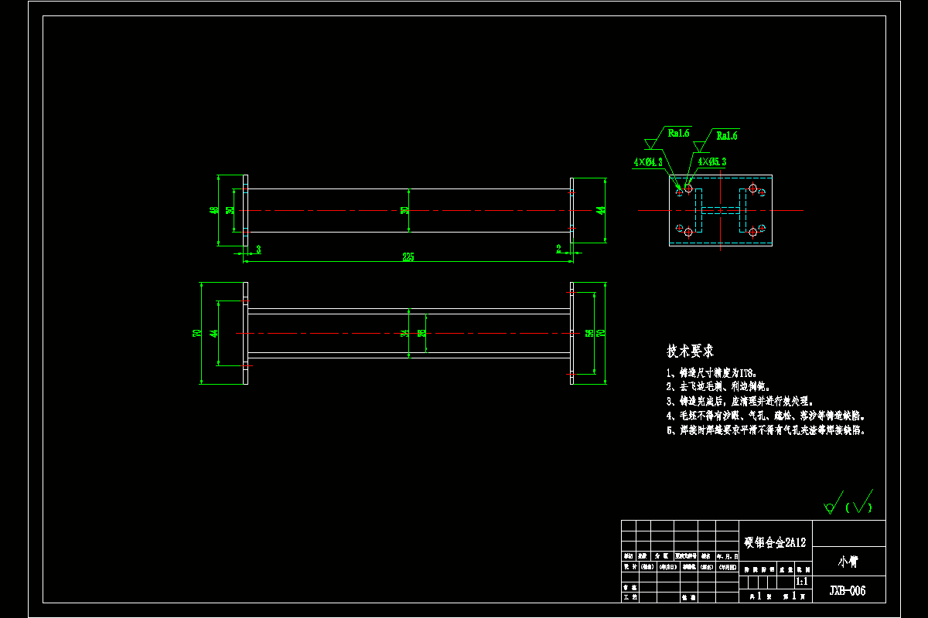
Task: Click the 56 dimension text
Action: 589,333
